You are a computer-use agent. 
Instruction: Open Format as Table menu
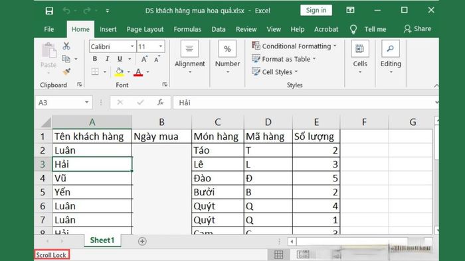tap(284, 59)
